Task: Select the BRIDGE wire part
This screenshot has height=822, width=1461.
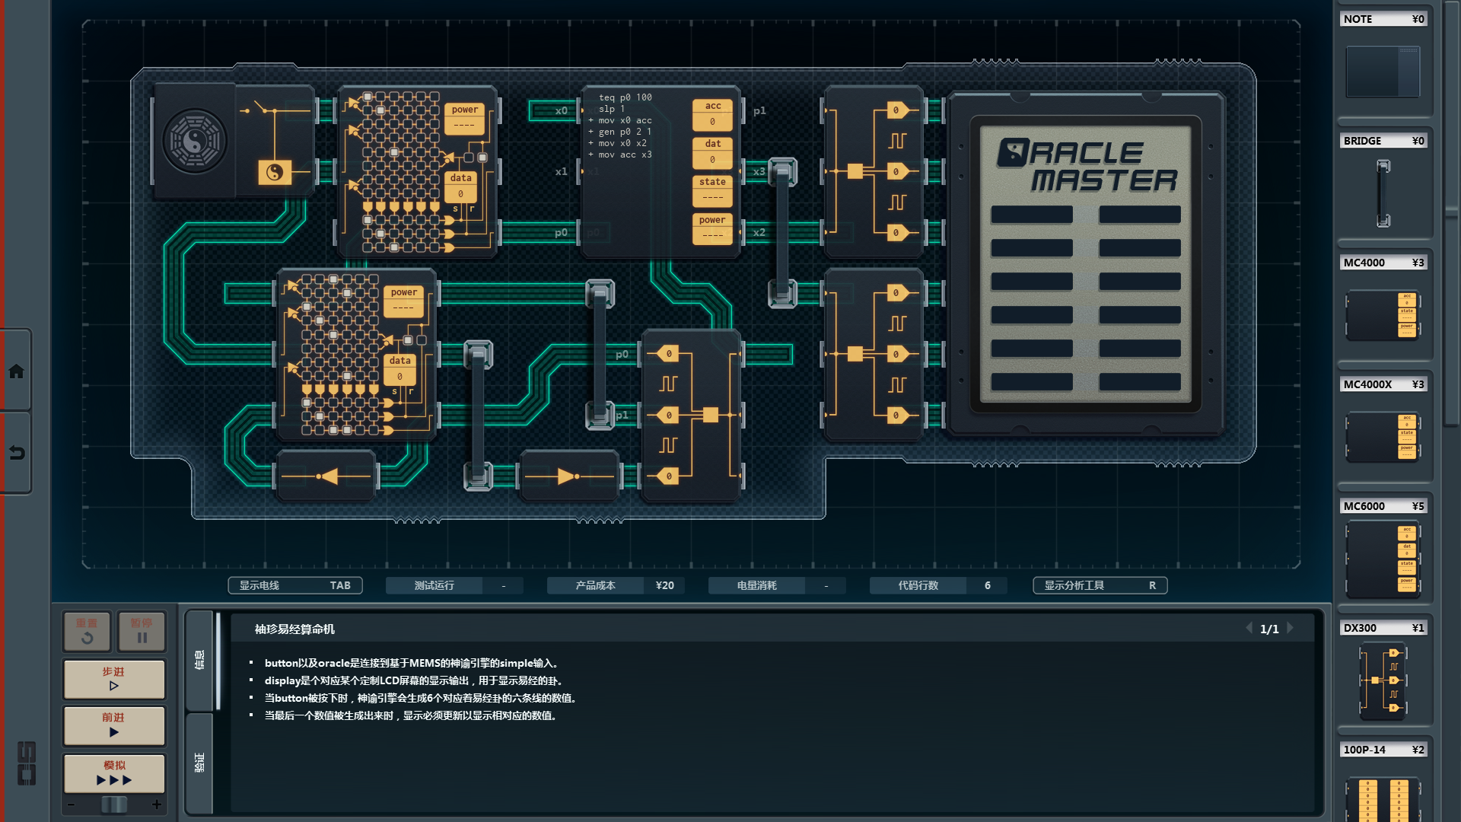Action: [1383, 193]
